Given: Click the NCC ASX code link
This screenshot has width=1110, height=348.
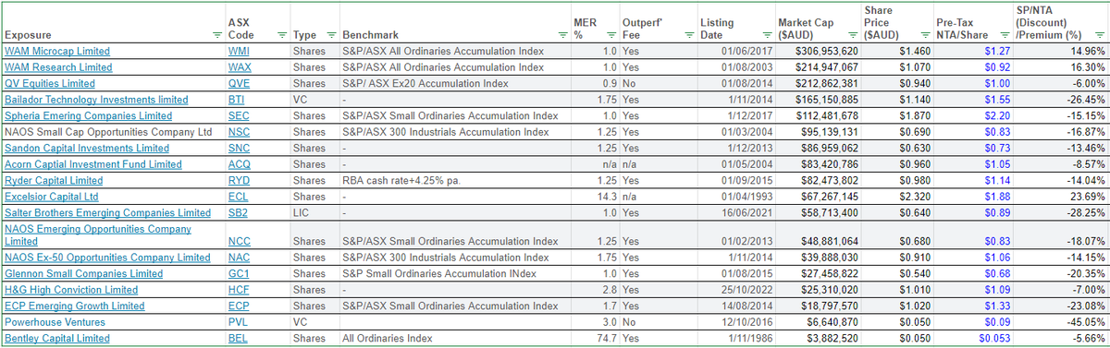Looking at the screenshot, I should click(x=239, y=241).
